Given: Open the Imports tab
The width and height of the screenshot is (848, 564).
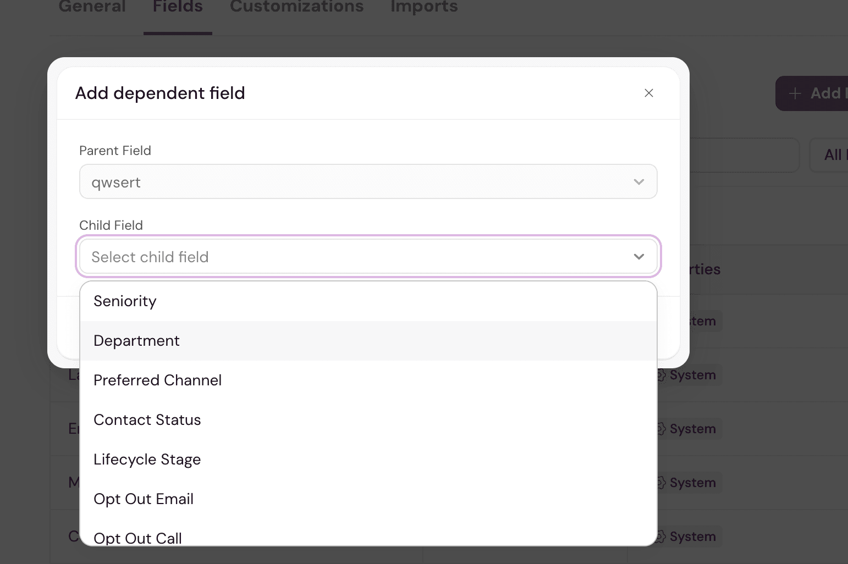Looking at the screenshot, I should (x=424, y=7).
